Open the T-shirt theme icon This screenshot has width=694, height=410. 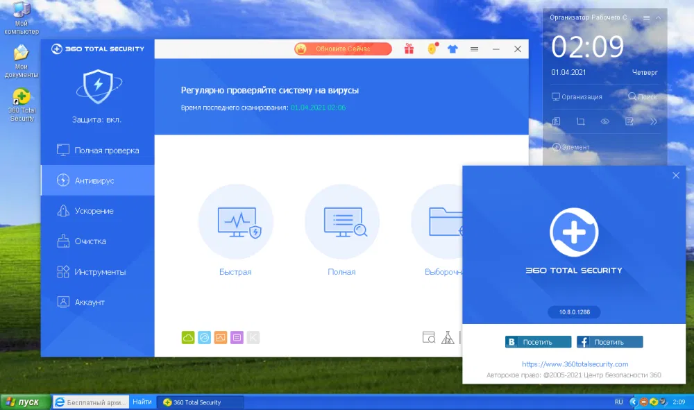click(x=452, y=49)
